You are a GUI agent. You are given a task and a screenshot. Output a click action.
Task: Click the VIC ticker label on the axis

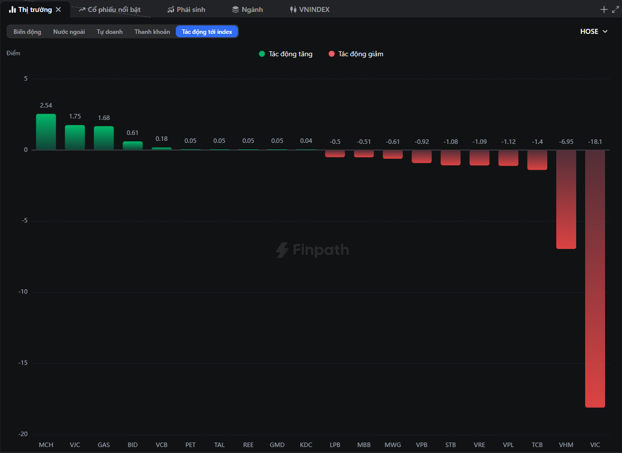click(x=595, y=445)
